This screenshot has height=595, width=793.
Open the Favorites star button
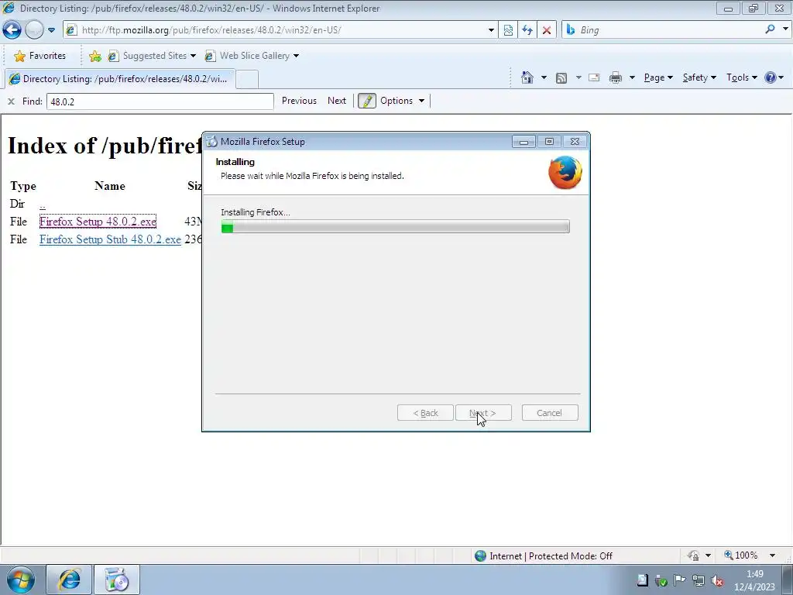pos(40,56)
